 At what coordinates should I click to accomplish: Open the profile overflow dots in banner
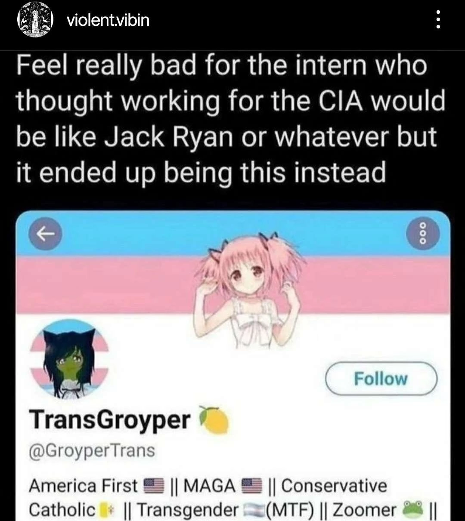click(x=423, y=234)
